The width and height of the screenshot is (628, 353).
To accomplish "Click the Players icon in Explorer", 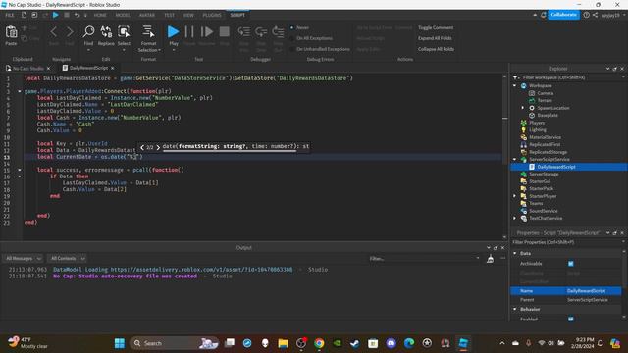I will click(523, 123).
